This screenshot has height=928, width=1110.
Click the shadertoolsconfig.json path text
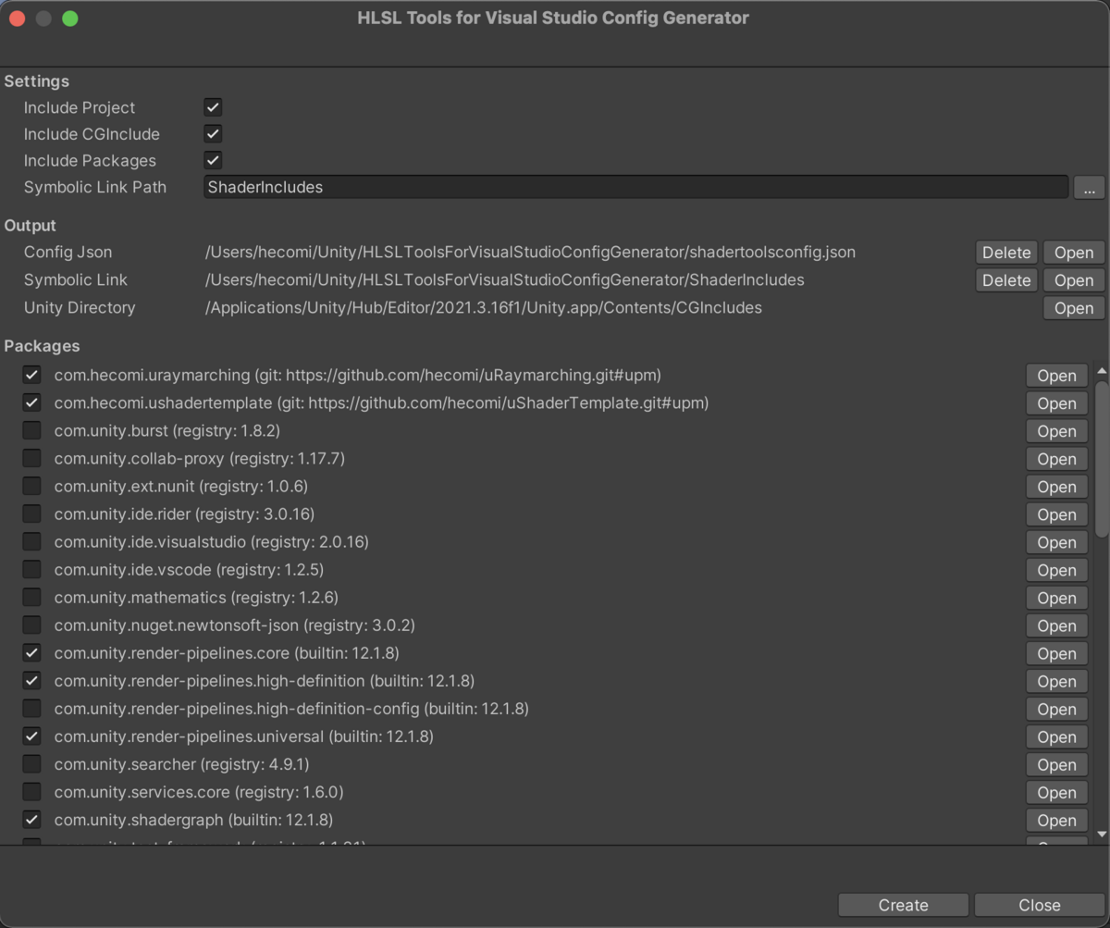coord(530,252)
